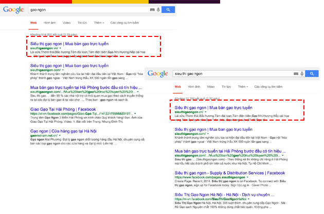Click the gaovietnam.net.vn green URL text
The width and height of the screenshot is (324, 214).
tap(44, 135)
